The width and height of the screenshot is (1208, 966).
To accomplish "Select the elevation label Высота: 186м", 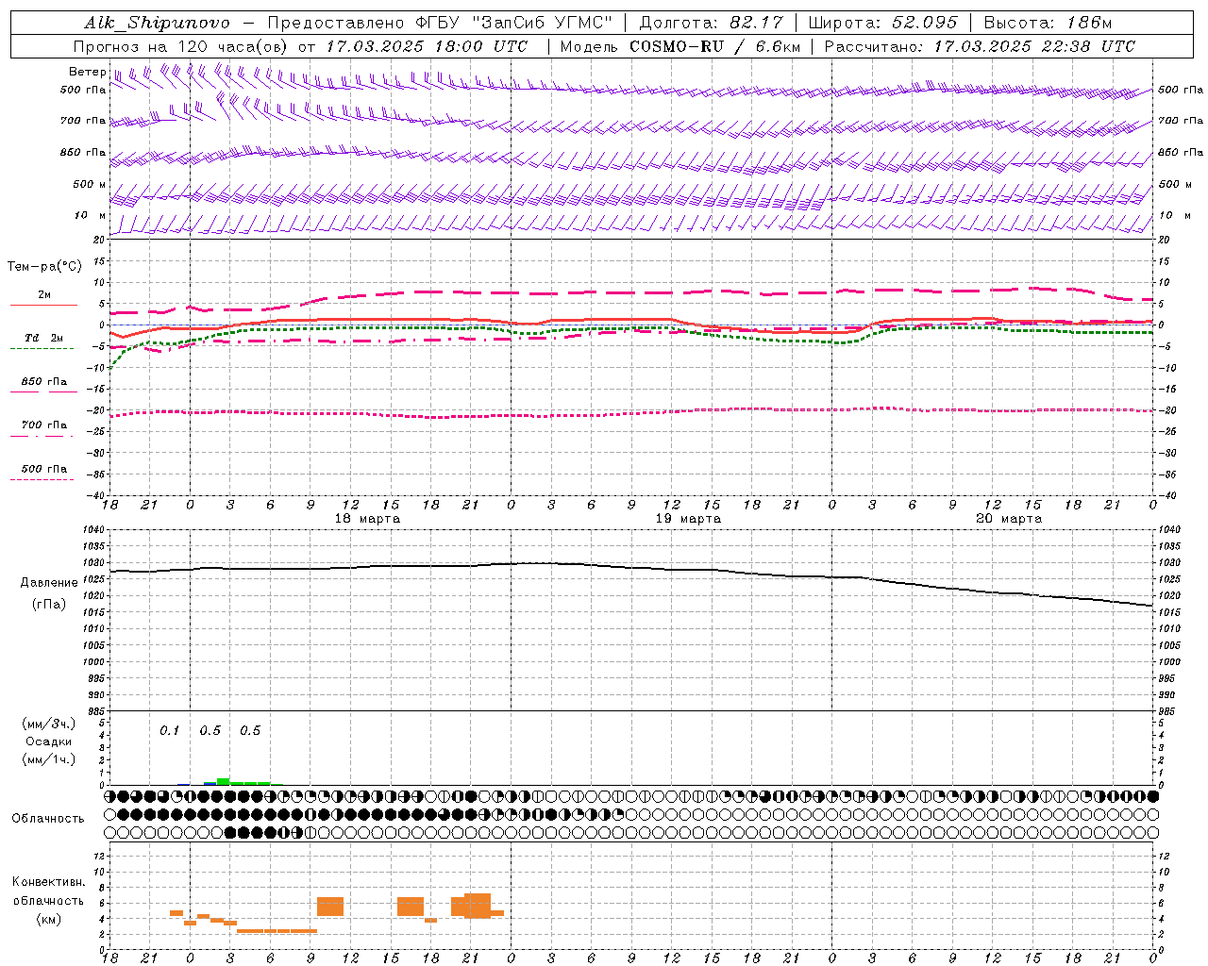I will pos(1048,24).
